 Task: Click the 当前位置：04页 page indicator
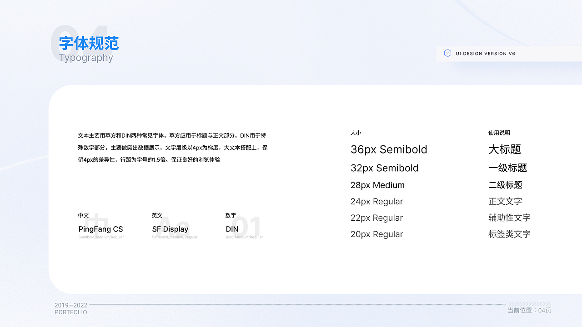[529, 311]
